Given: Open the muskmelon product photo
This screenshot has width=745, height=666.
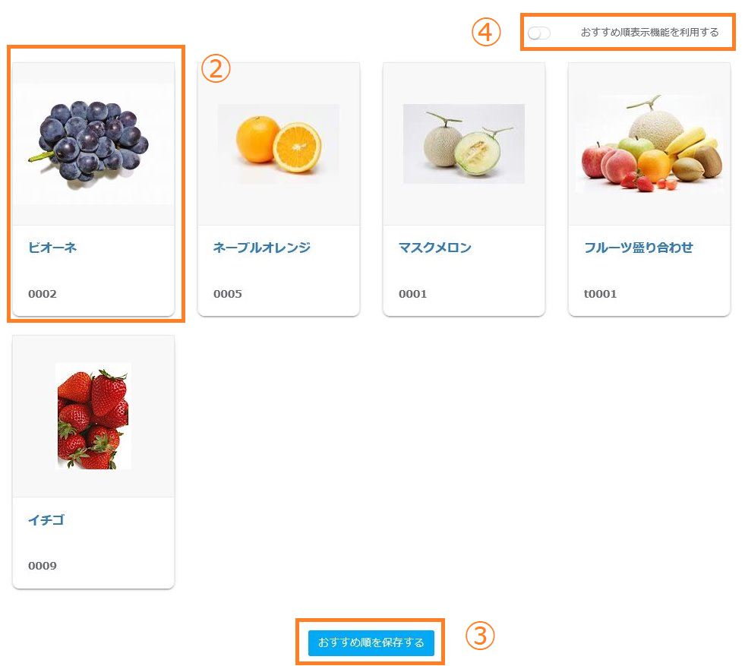Looking at the screenshot, I should pos(464,144).
